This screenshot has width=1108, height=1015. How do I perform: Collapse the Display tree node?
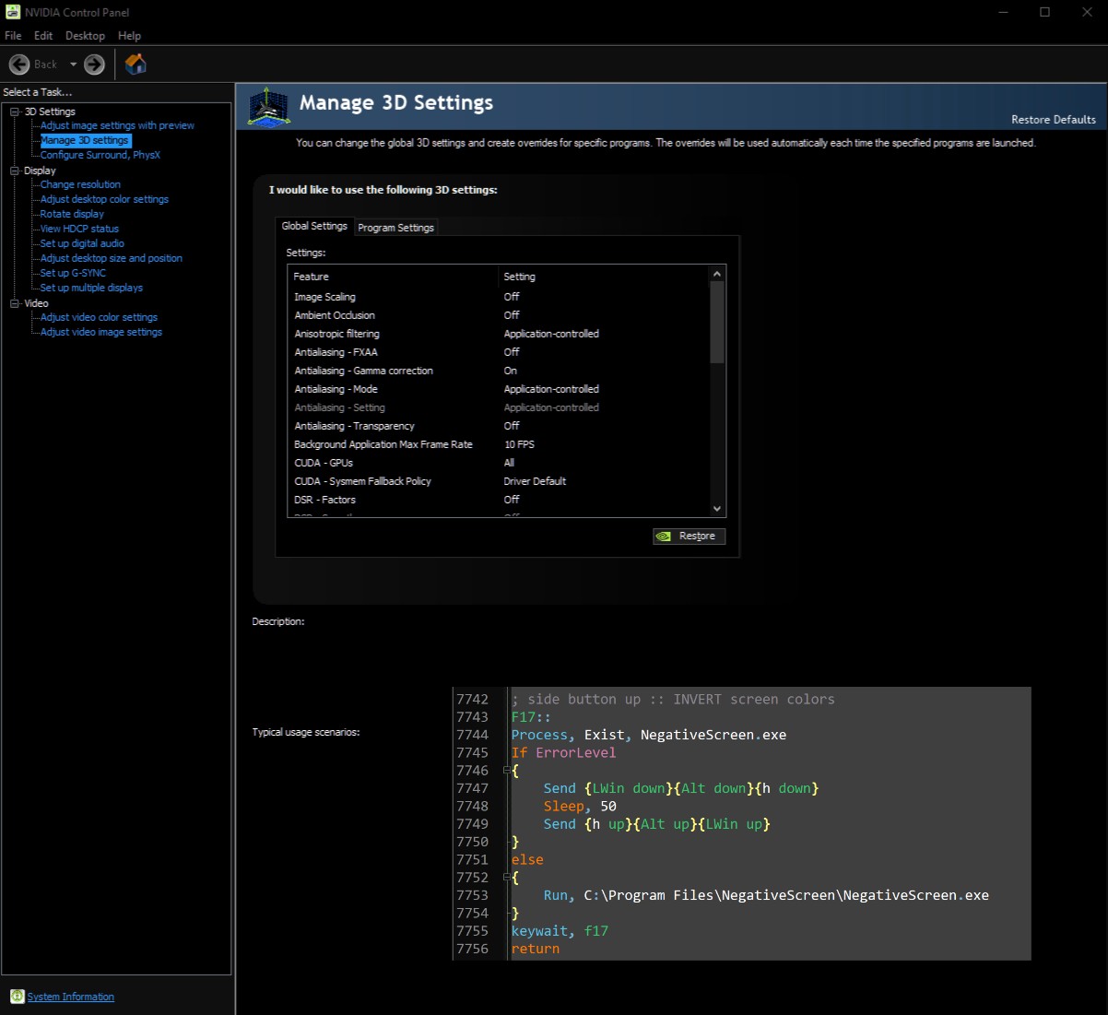(15, 171)
